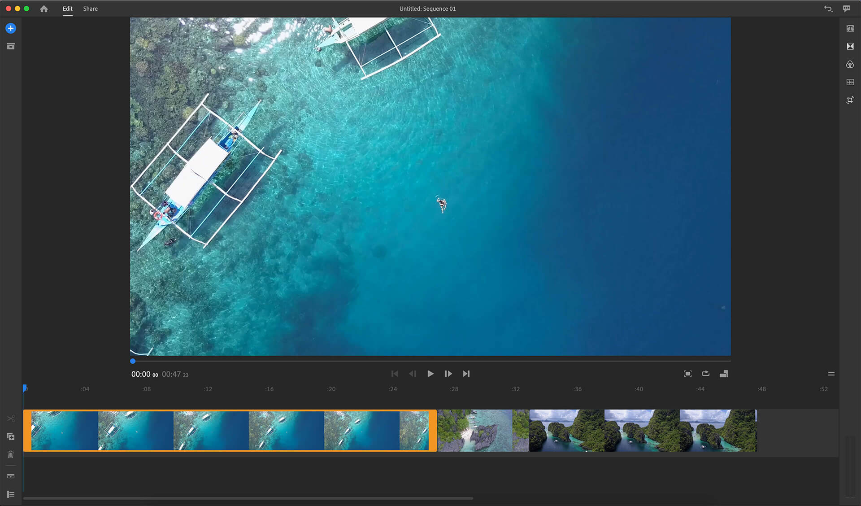The image size is (861, 506).
Task: Click the :24 mark on the ruler
Action: (x=393, y=389)
